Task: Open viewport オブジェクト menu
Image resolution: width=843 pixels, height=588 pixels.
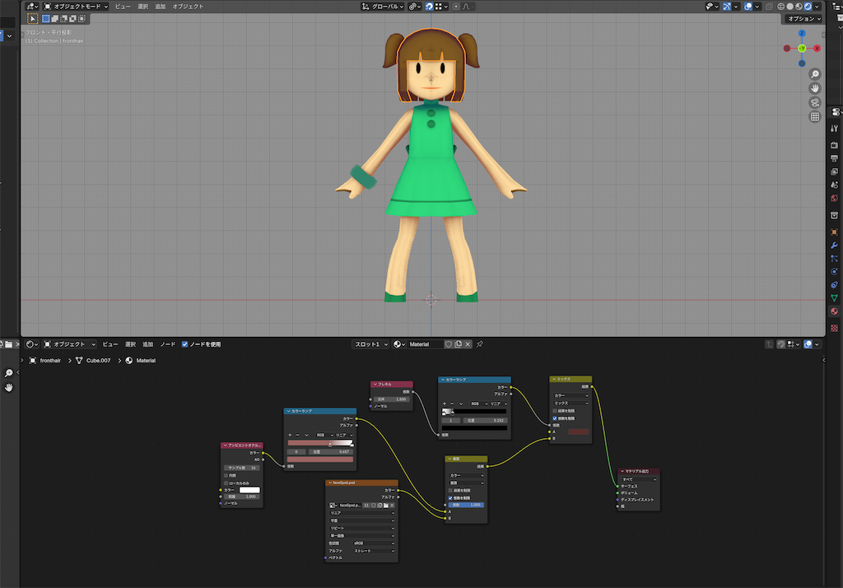Action: click(188, 7)
